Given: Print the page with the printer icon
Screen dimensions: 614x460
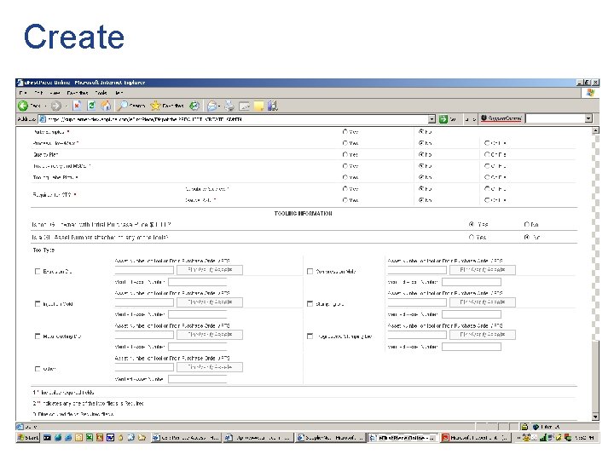Looking at the screenshot, I should 229,106.
